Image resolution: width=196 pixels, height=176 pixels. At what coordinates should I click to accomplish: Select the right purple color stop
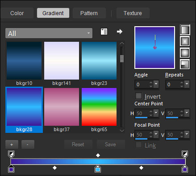click(185, 169)
